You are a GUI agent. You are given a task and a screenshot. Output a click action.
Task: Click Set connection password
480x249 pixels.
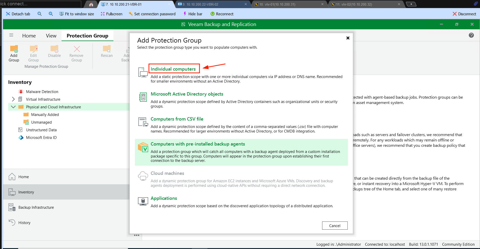point(152,14)
